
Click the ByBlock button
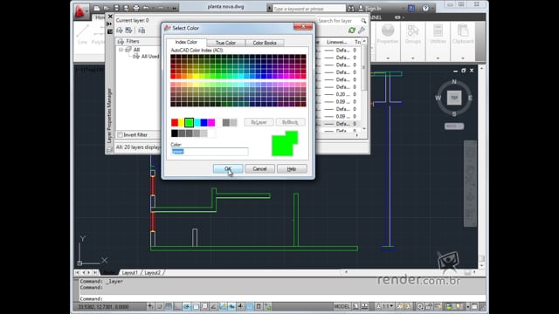point(290,122)
